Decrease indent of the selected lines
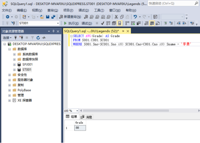The image size is (200, 143). [179, 23]
